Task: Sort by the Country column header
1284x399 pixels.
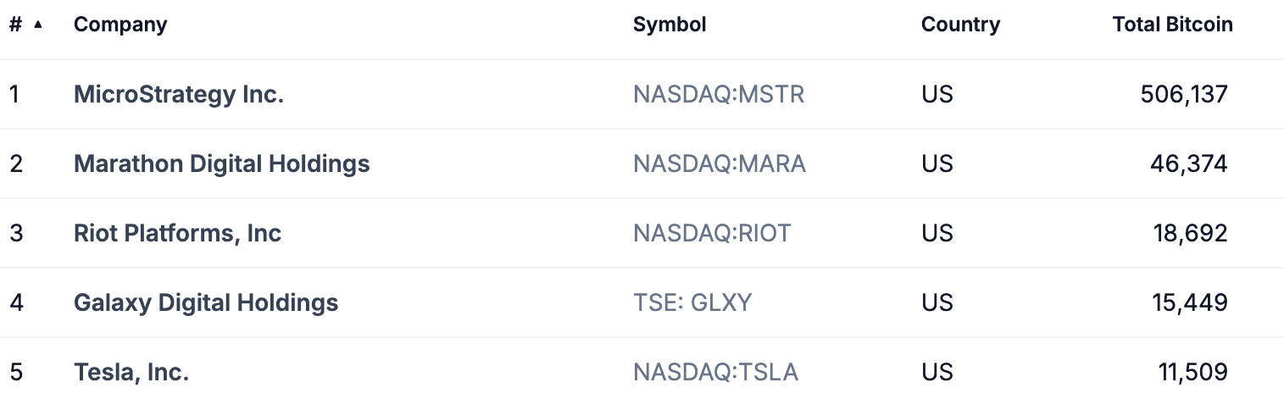Action: (960, 25)
